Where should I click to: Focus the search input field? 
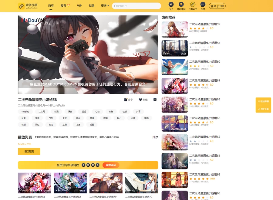click(x=136, y=6)
